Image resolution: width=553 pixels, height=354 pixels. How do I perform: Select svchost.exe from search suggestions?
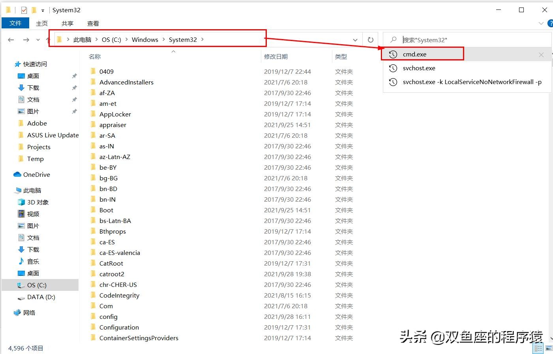419,68
